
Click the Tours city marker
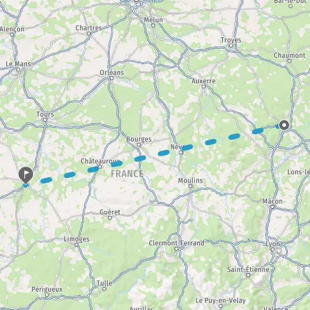point(45,120)
